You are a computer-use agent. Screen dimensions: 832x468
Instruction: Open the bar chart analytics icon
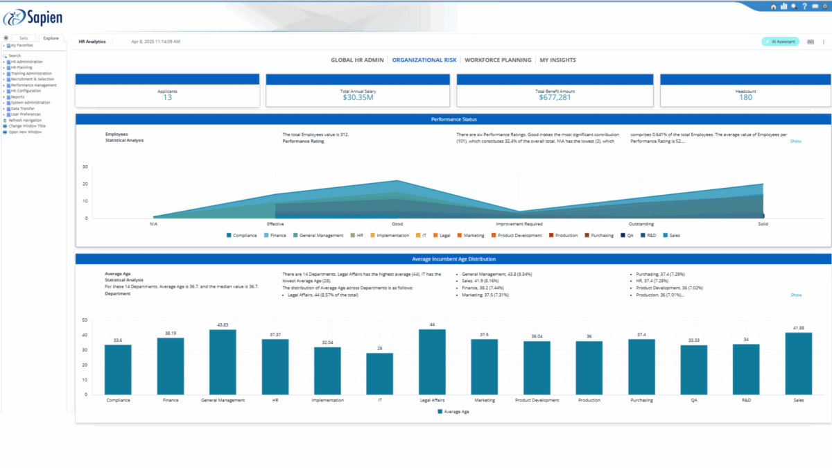click(x=784, y=6)
